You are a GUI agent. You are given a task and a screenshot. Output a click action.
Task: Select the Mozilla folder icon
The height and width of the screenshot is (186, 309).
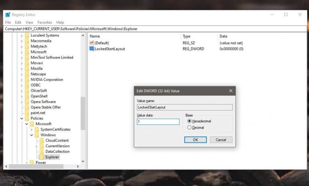(x=27, y=68)
